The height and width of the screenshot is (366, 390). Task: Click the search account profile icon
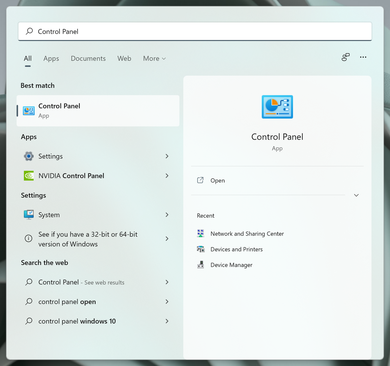(x=345, y=57)
